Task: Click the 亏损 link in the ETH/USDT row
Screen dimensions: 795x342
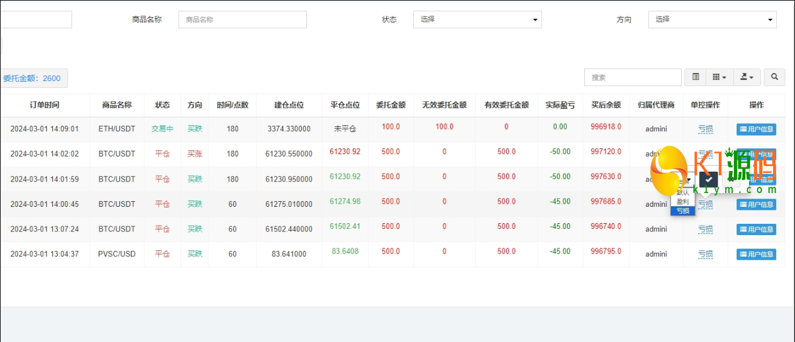Action: [705, 129]
